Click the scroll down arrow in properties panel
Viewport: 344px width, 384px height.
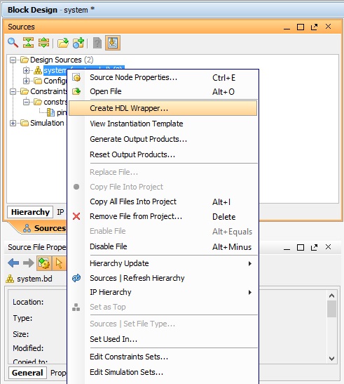(331, 359)
